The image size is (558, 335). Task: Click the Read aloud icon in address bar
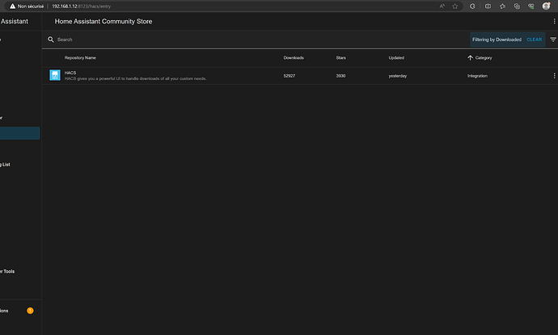click(442, 6)
